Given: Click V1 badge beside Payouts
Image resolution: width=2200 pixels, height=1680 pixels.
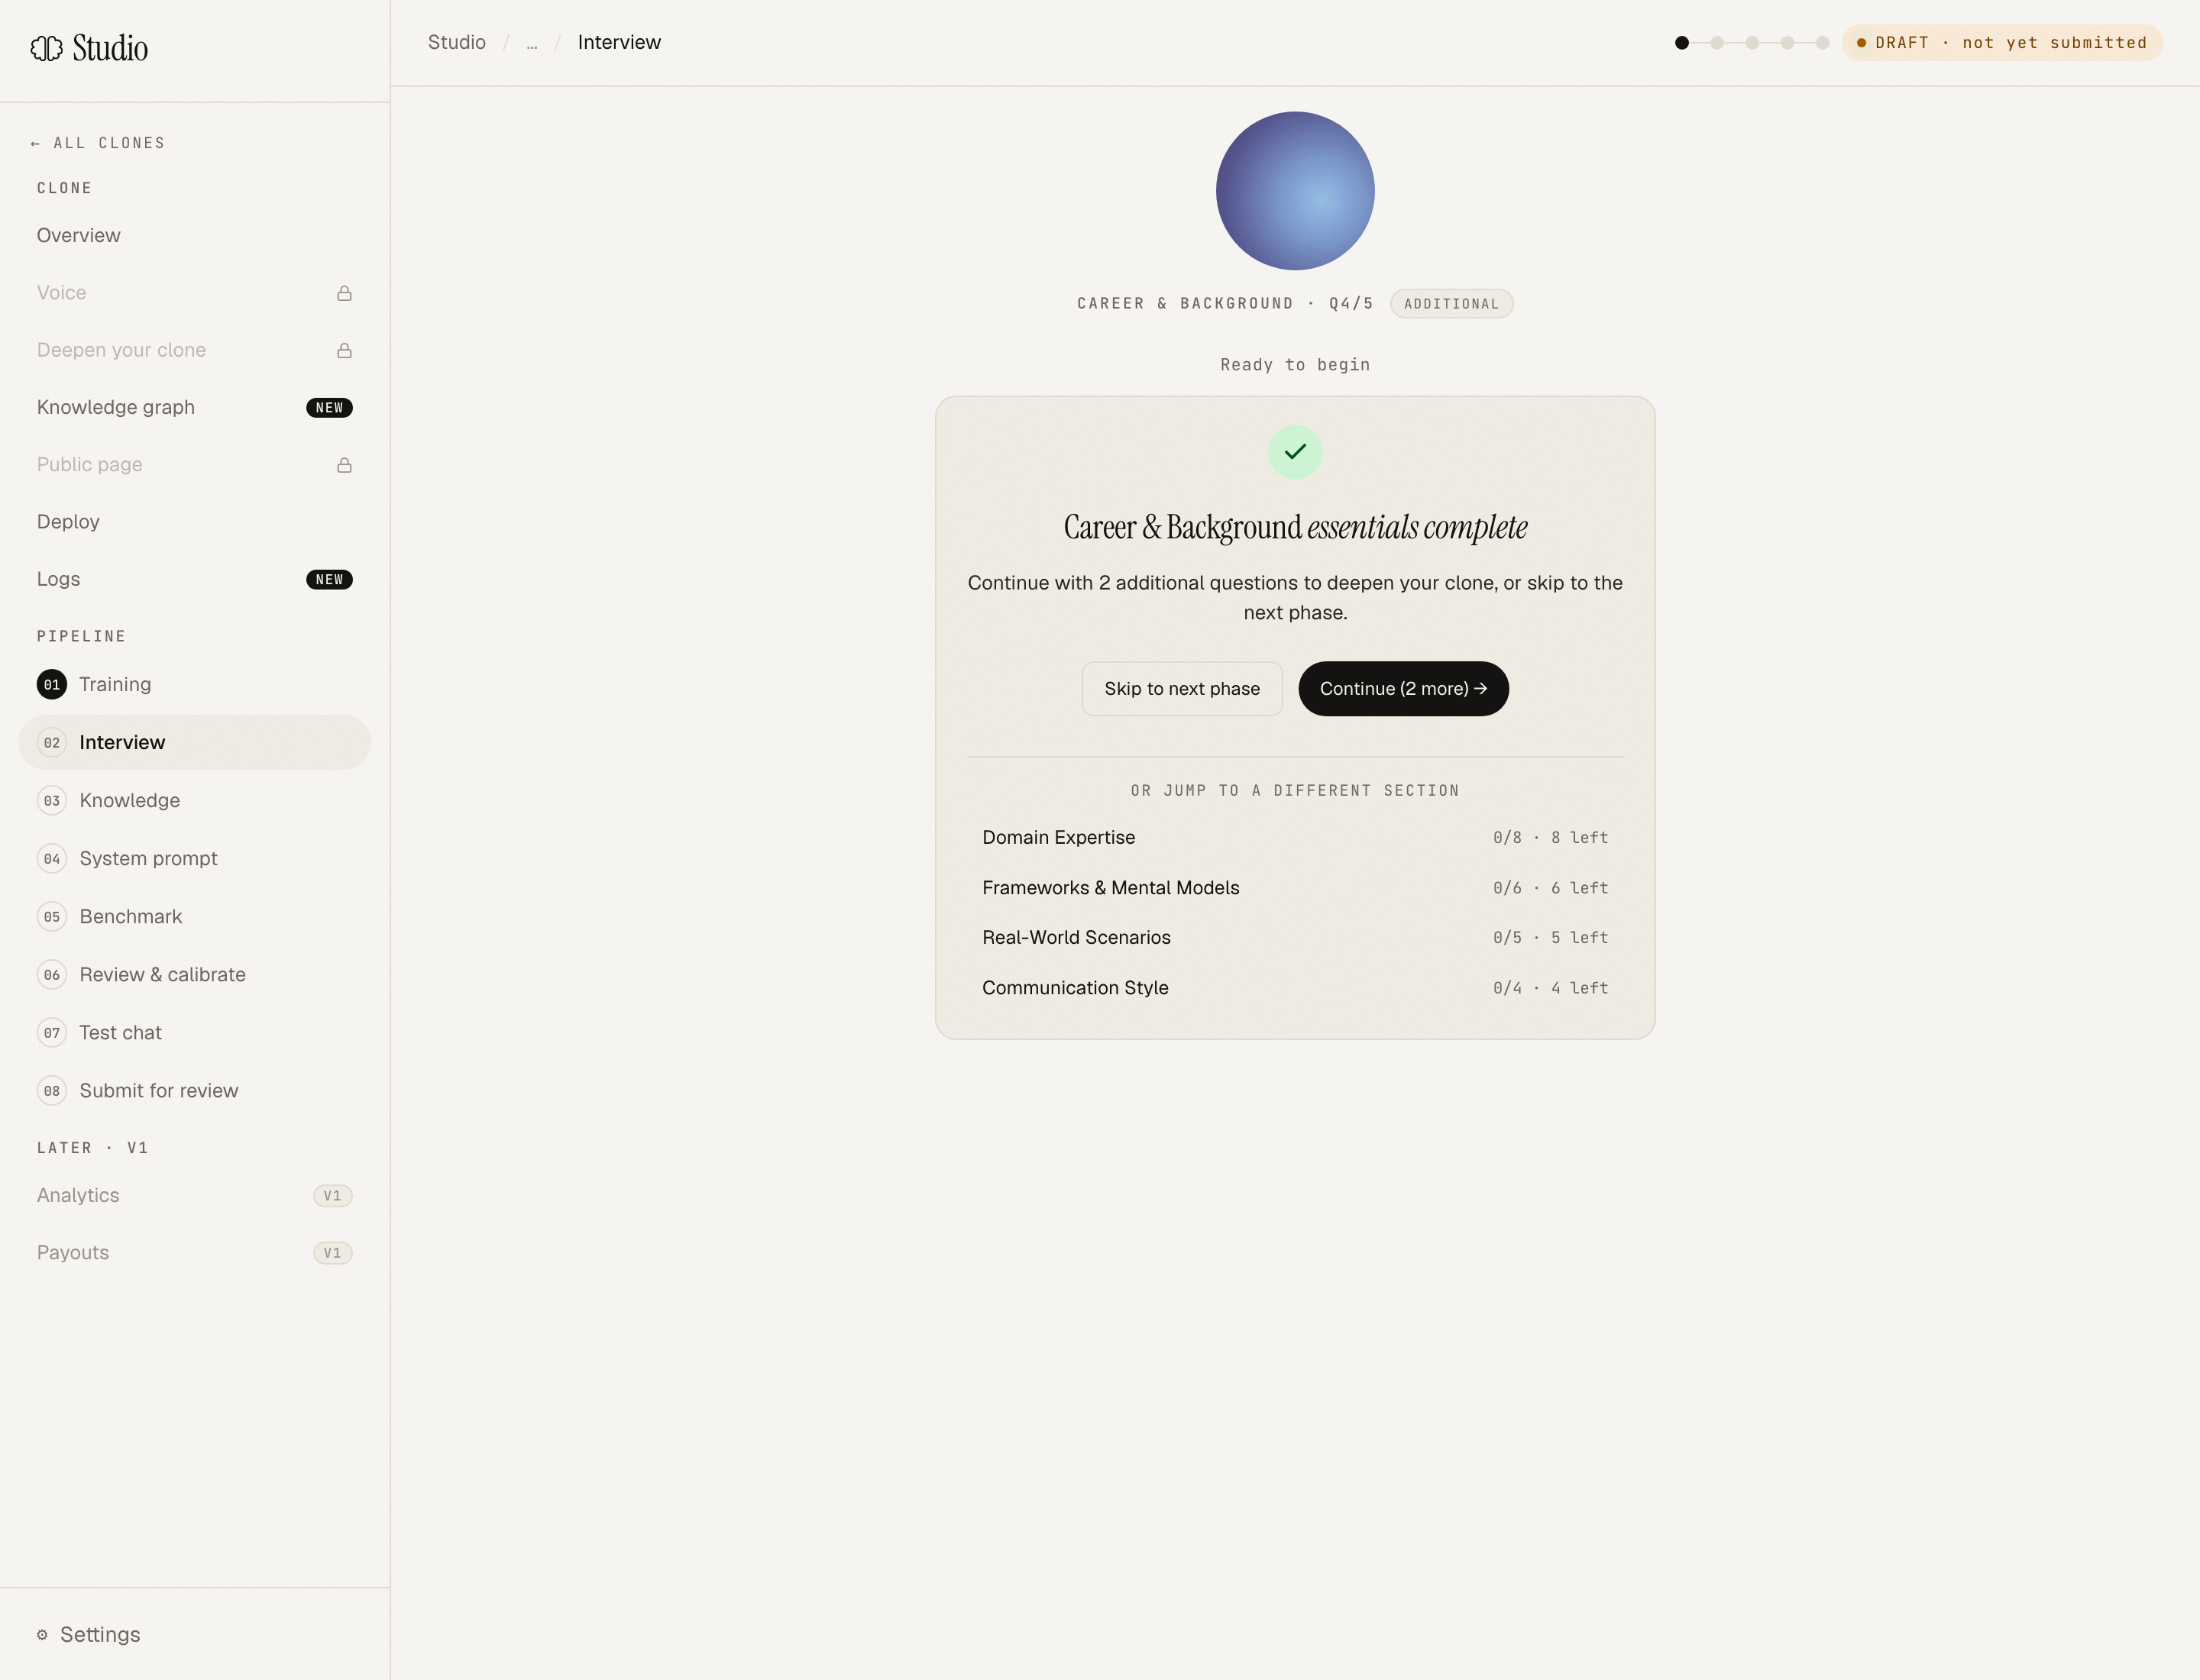Looking at the screenshot, I should coord(332,1253).
